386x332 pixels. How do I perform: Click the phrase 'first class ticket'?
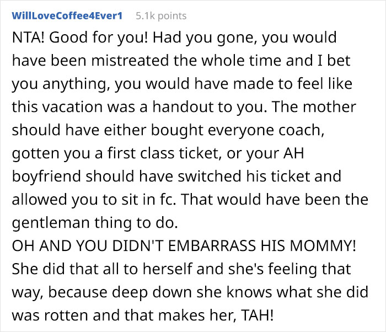pos(163,153)
